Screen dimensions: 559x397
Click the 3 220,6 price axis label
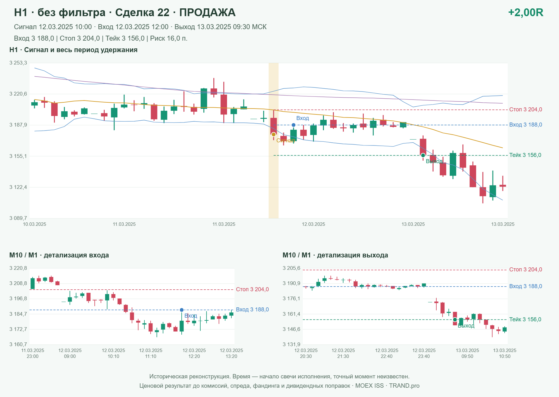[18, 94]
